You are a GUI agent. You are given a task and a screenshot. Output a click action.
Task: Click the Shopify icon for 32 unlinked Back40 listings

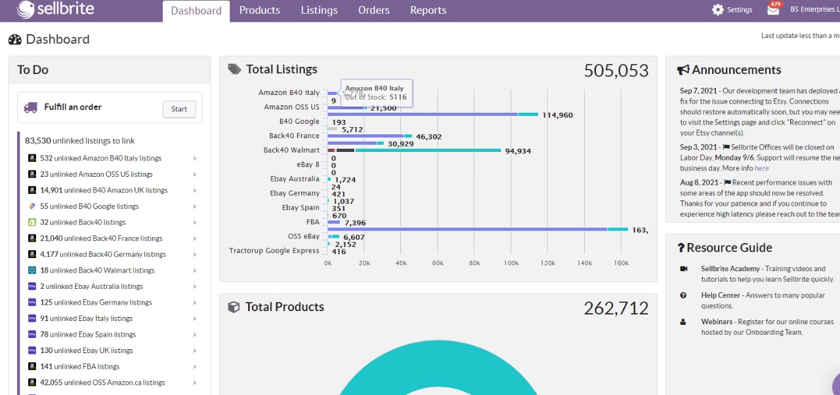pos(32,222)
